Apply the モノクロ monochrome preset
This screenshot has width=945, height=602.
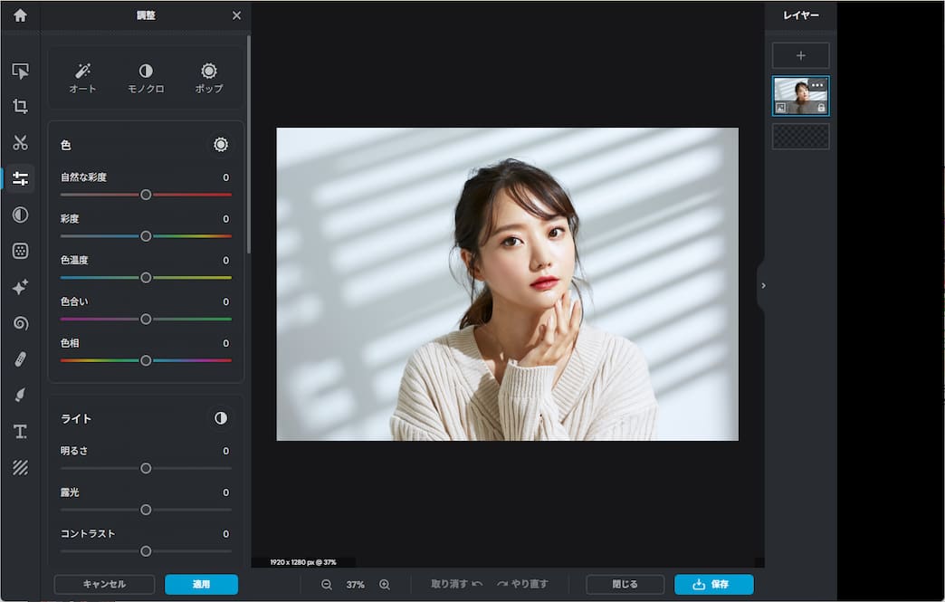[146, 79]
